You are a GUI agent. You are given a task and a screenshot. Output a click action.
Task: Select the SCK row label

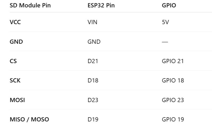click(x=15, y=81)
